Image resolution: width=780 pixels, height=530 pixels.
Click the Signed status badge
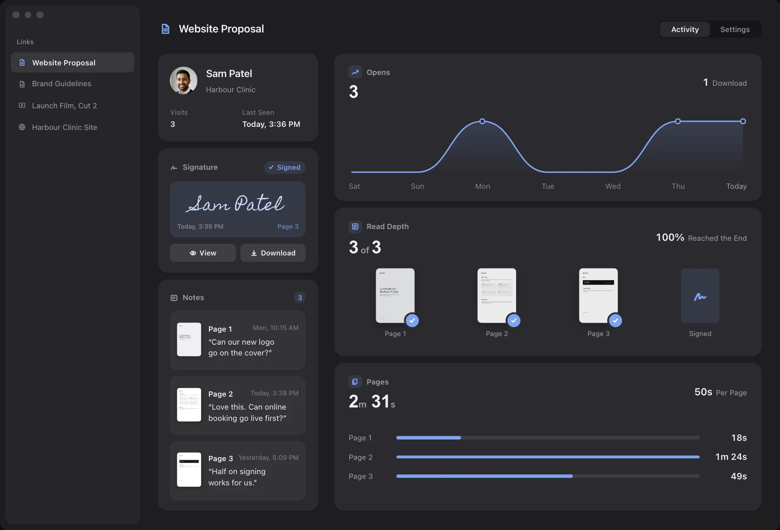[x=285, y=168]
